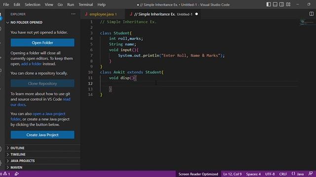Image resolution: width=316 pixels, height=177 pixels.
Task: Open the View menu
Action: point(49,4)
